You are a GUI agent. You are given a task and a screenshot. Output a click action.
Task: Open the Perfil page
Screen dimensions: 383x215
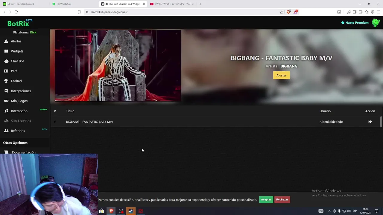point(15,71)
